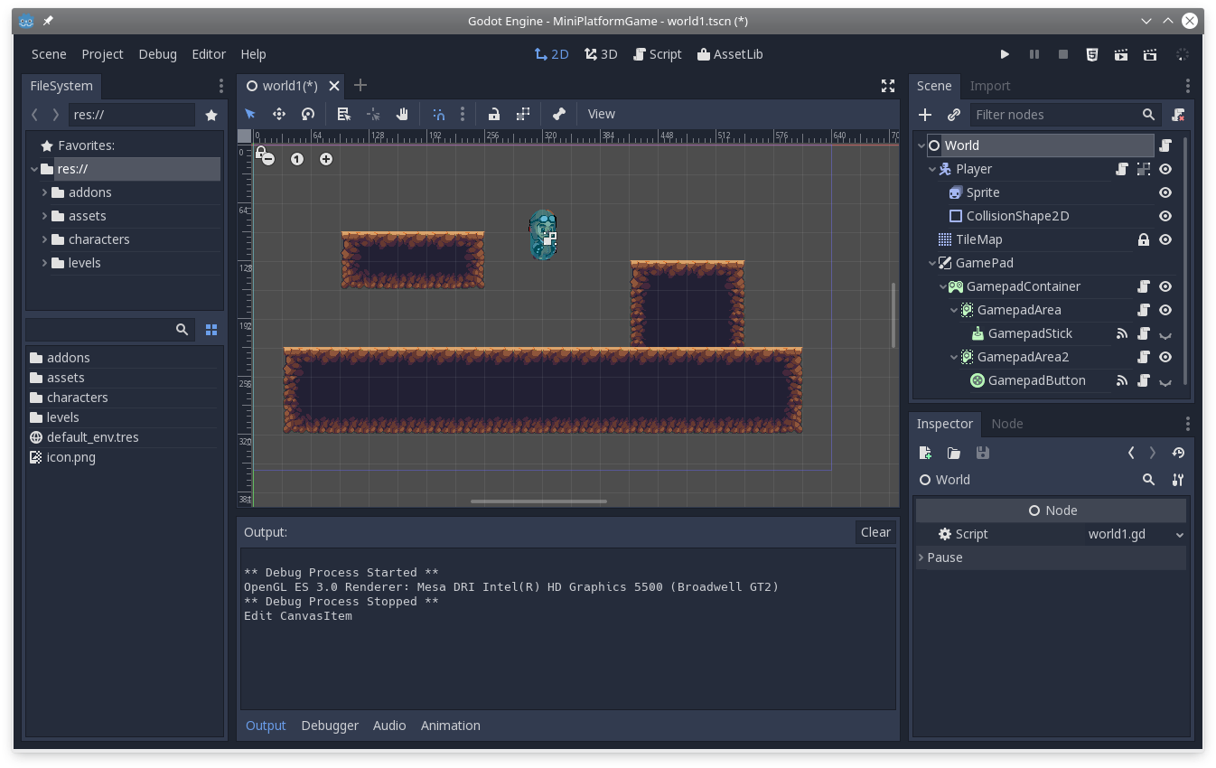Toggle visibility of the Sprite node
Image resolution: width=1216 pixels, height=768 pixels.
point(1165,192)
